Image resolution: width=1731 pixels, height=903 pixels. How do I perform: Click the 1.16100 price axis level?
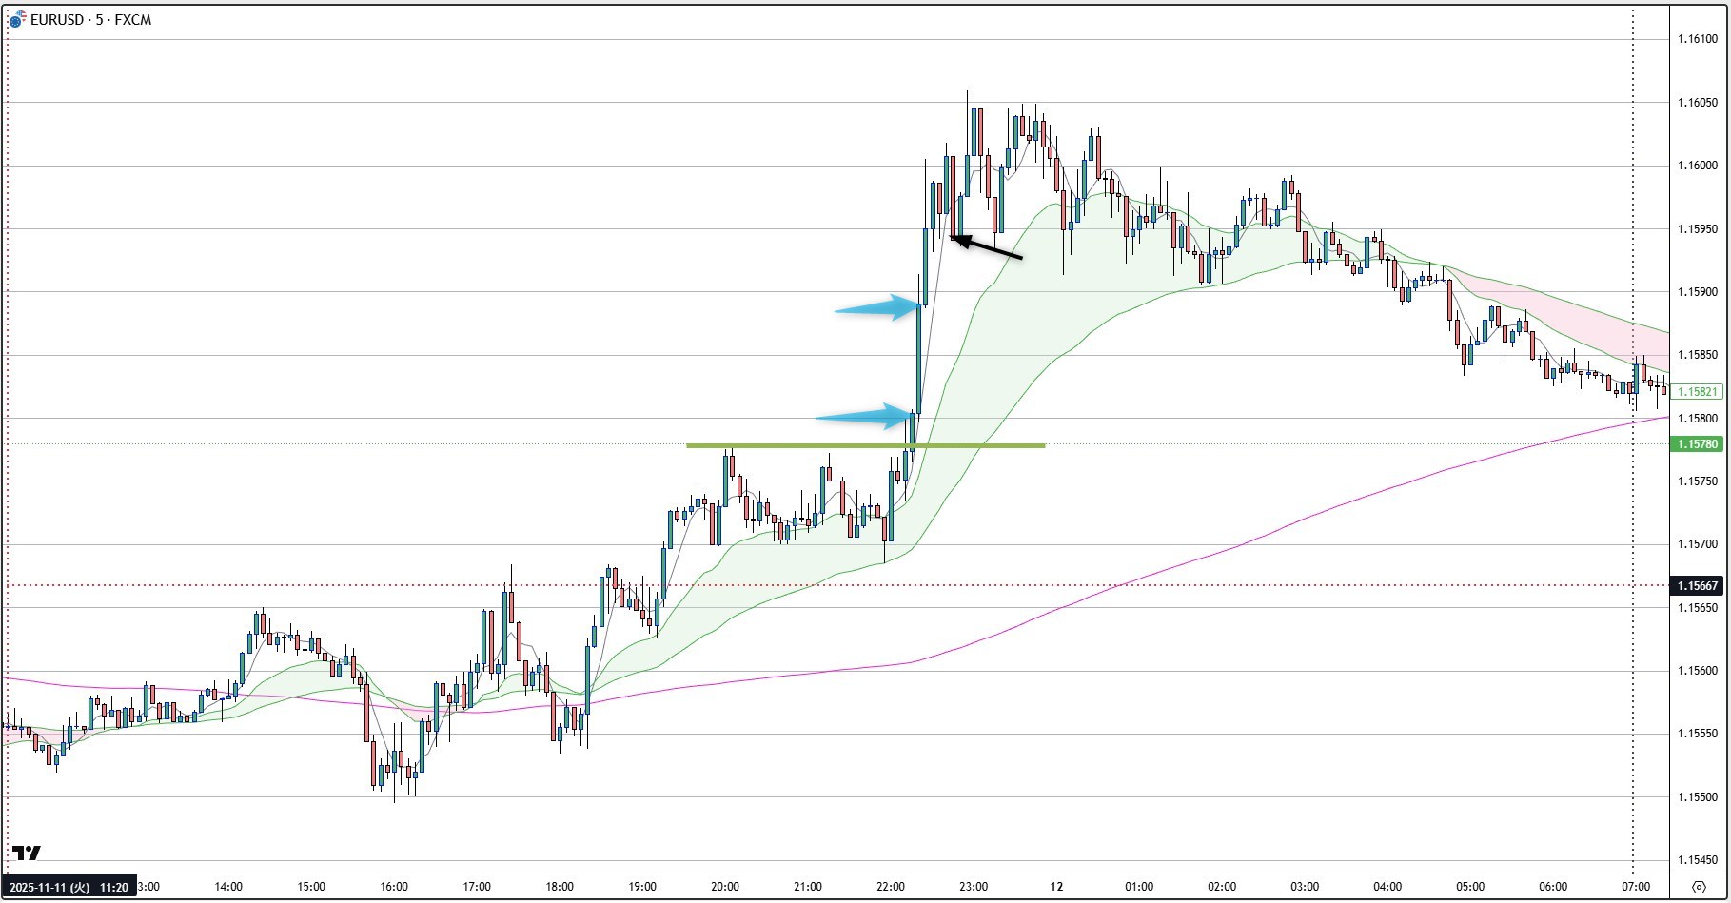(1698, 39)
